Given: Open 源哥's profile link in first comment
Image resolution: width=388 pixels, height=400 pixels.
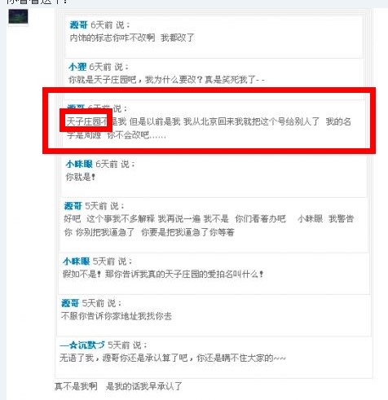Looking at the screenshot, I should tap(79, 25).
